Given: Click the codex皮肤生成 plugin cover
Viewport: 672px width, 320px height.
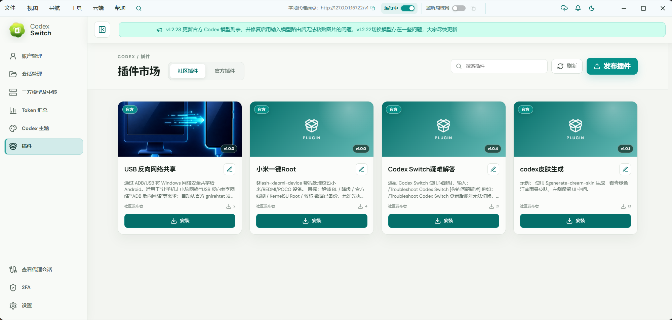Looking at the screenshot, I should click(x=576, y=129).
